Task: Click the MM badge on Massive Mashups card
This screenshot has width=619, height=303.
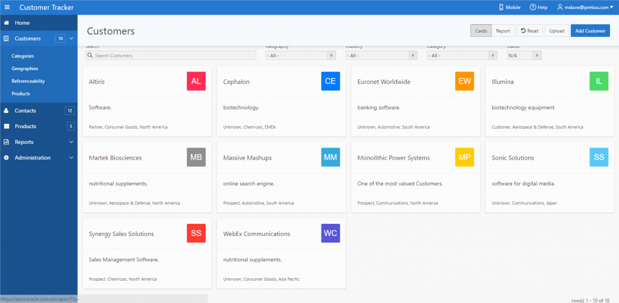Action: [331, 157]
